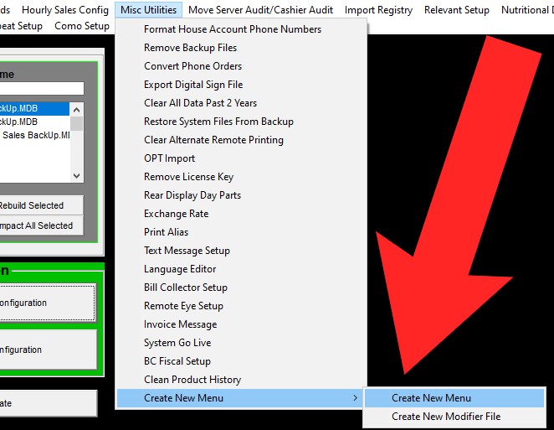Click Clear All Data Past 2 Years
554x430 pixels.
coord(200,103)
